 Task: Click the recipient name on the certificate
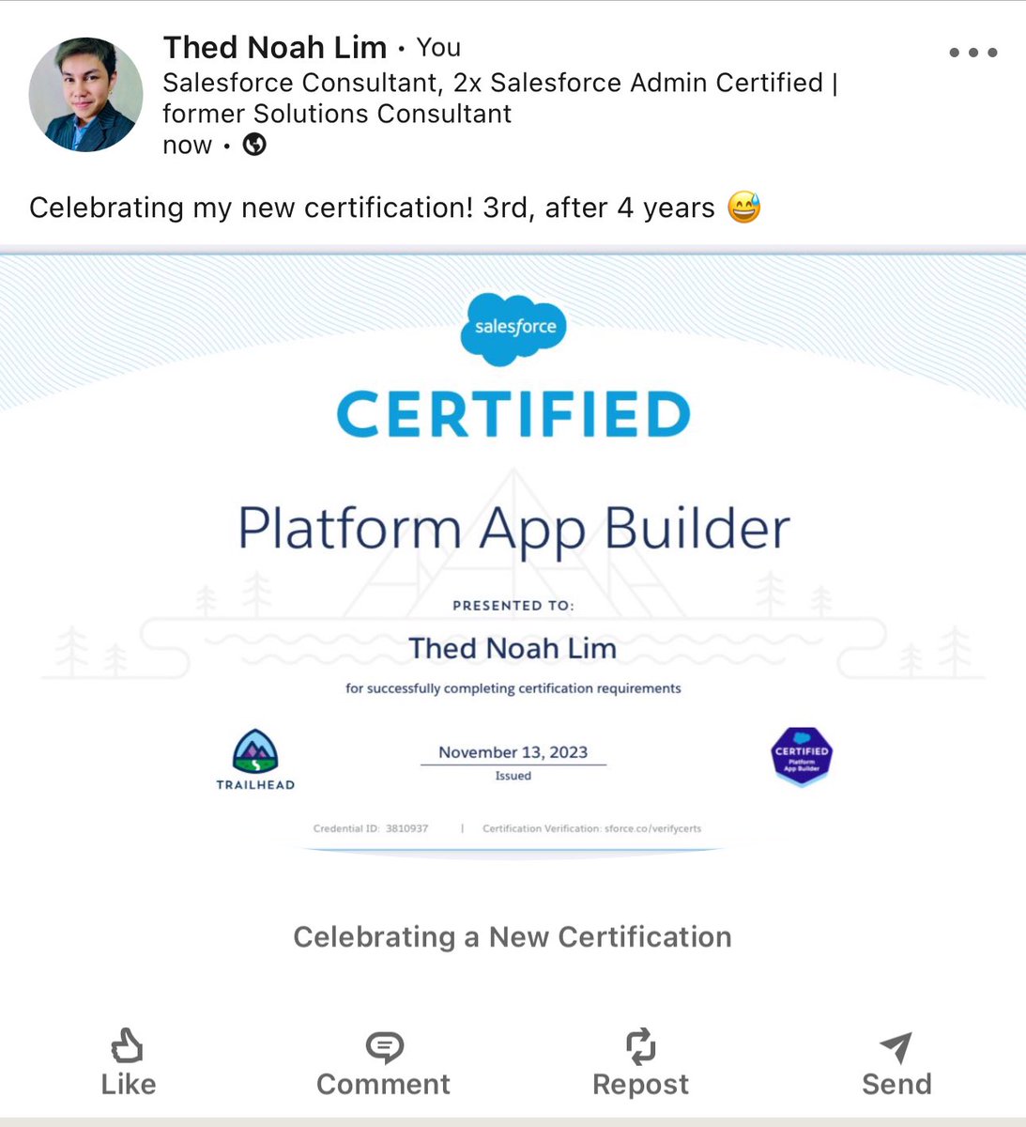click(513, 648)
